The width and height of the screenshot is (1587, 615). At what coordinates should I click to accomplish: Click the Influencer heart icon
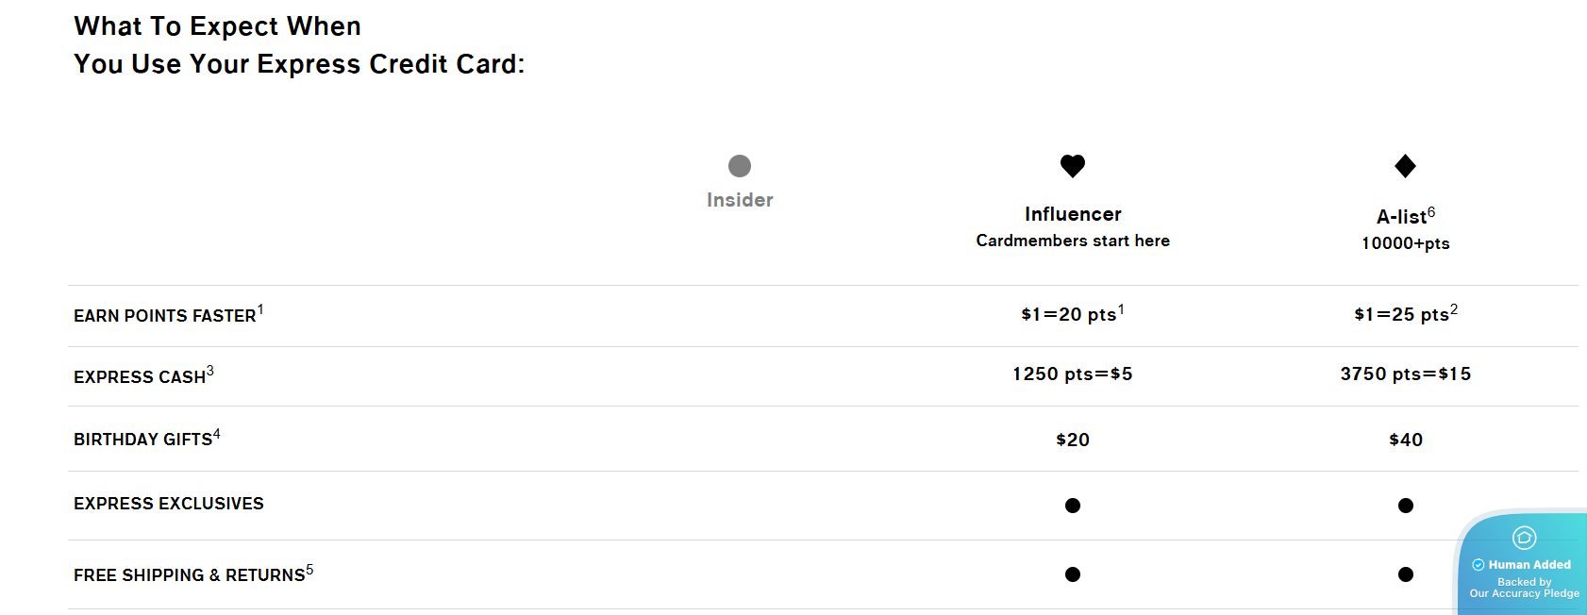click(1073, 166)
